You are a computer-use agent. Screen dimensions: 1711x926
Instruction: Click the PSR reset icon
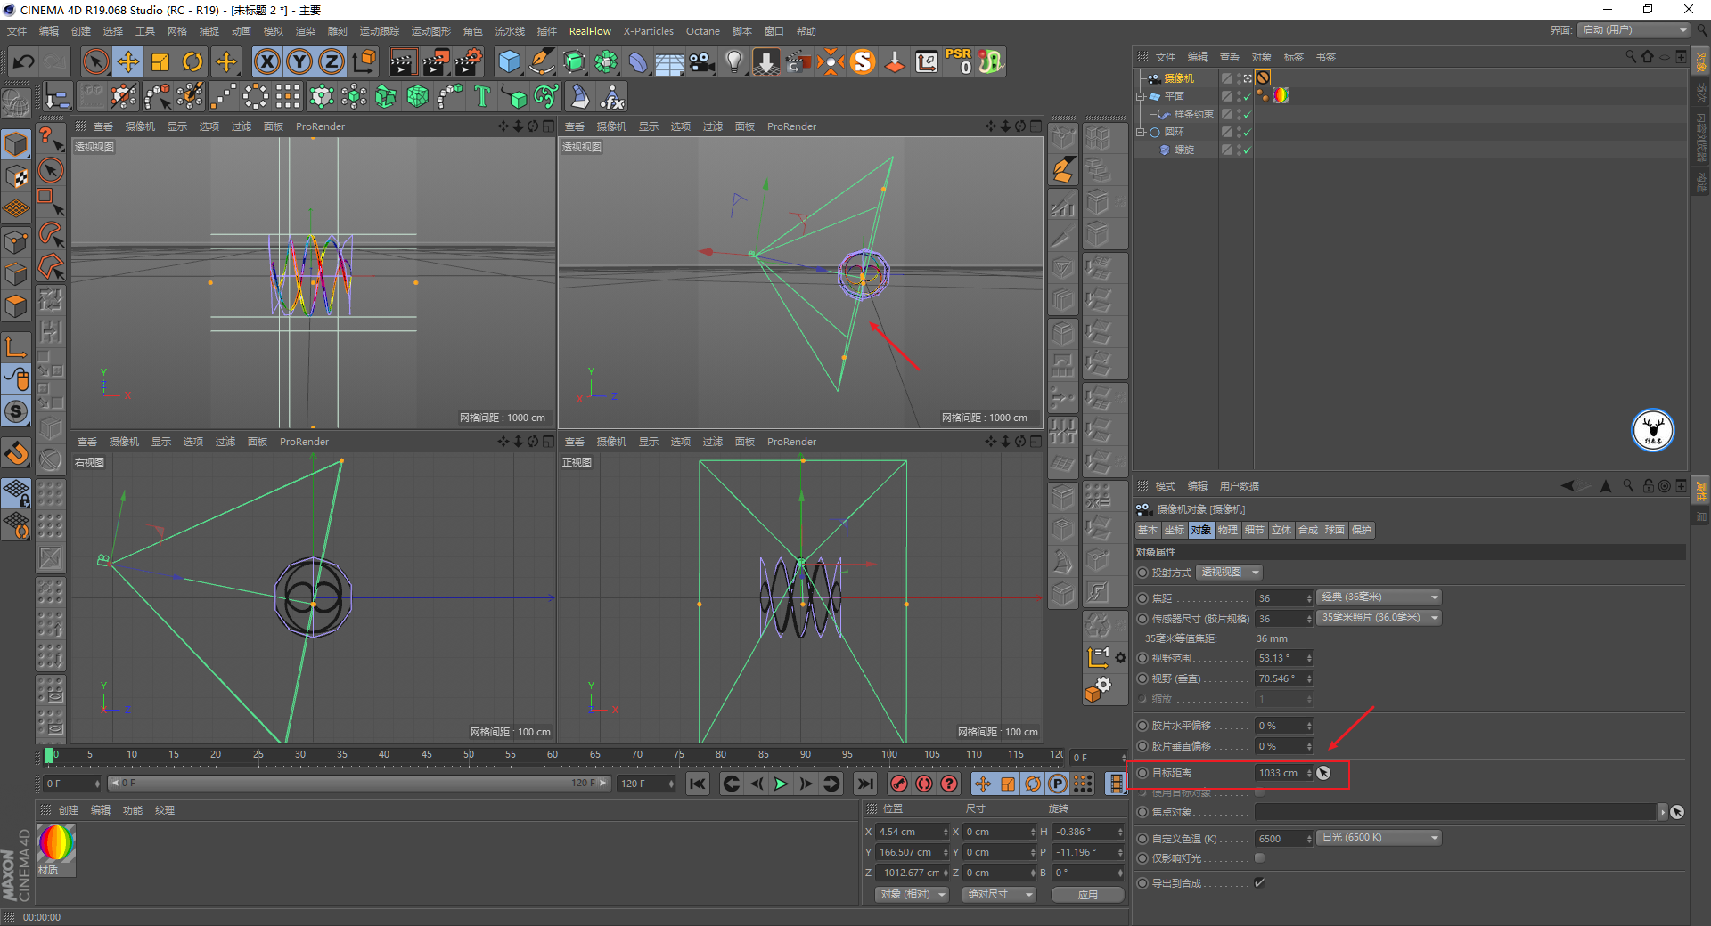[959, 62]
